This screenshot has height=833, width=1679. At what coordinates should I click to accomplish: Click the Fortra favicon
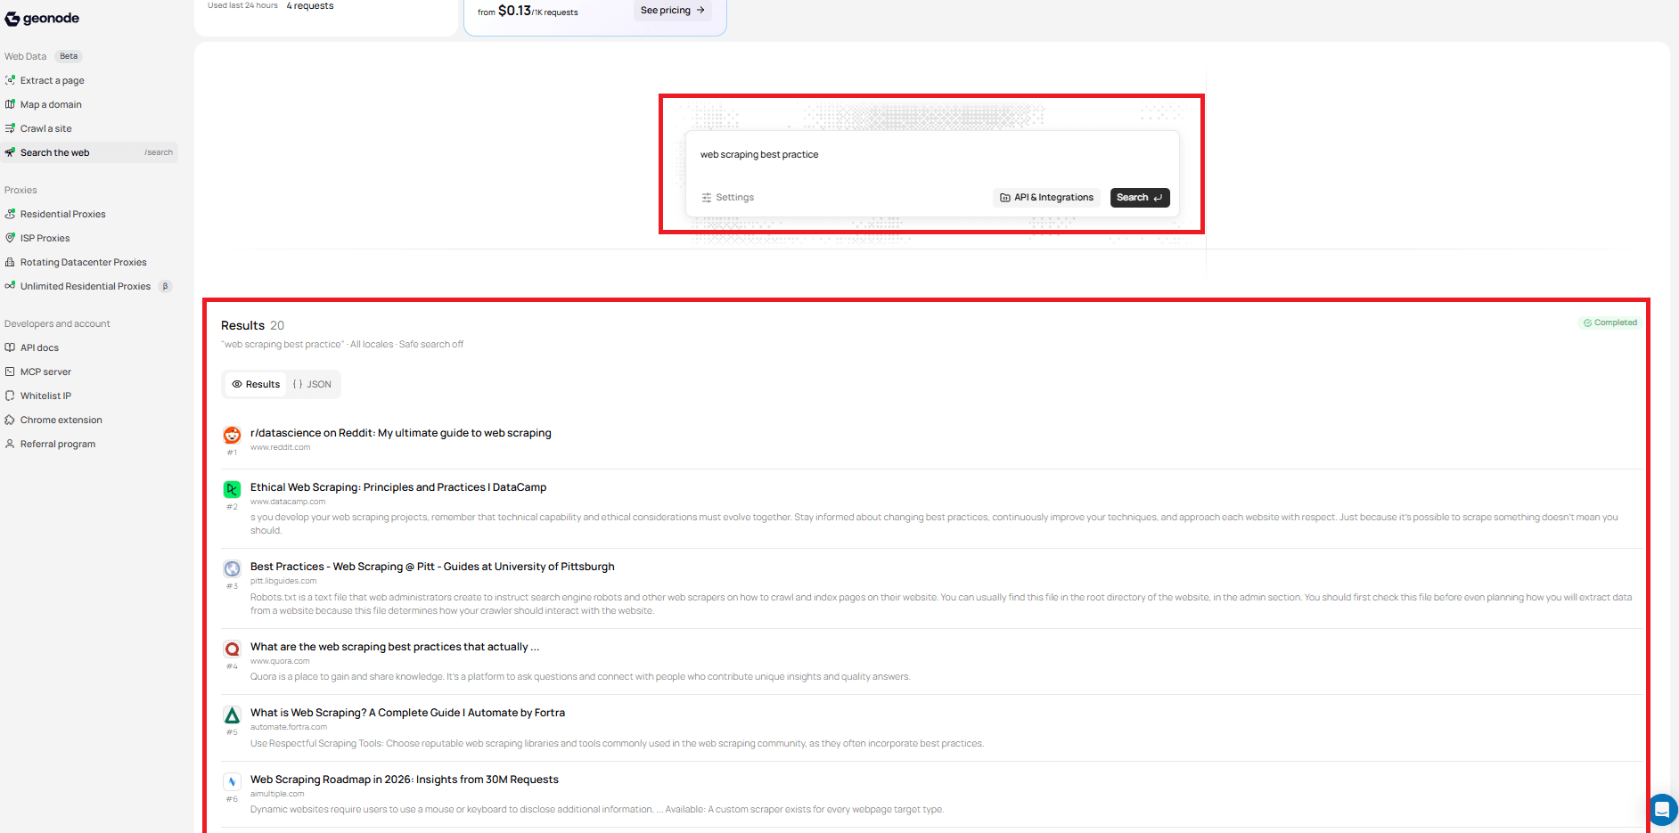(x=232, y=715)
